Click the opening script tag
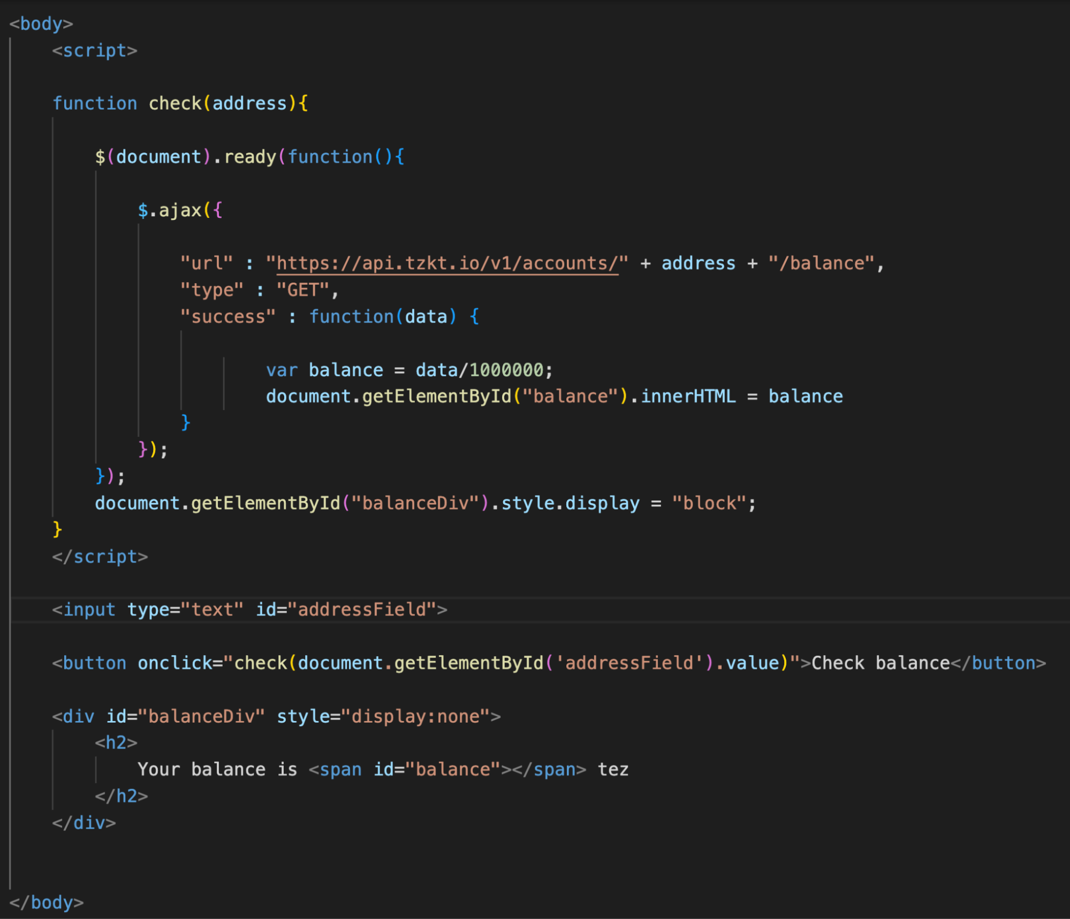Screen dimensions: 1070x919 (x=94, y=51)
